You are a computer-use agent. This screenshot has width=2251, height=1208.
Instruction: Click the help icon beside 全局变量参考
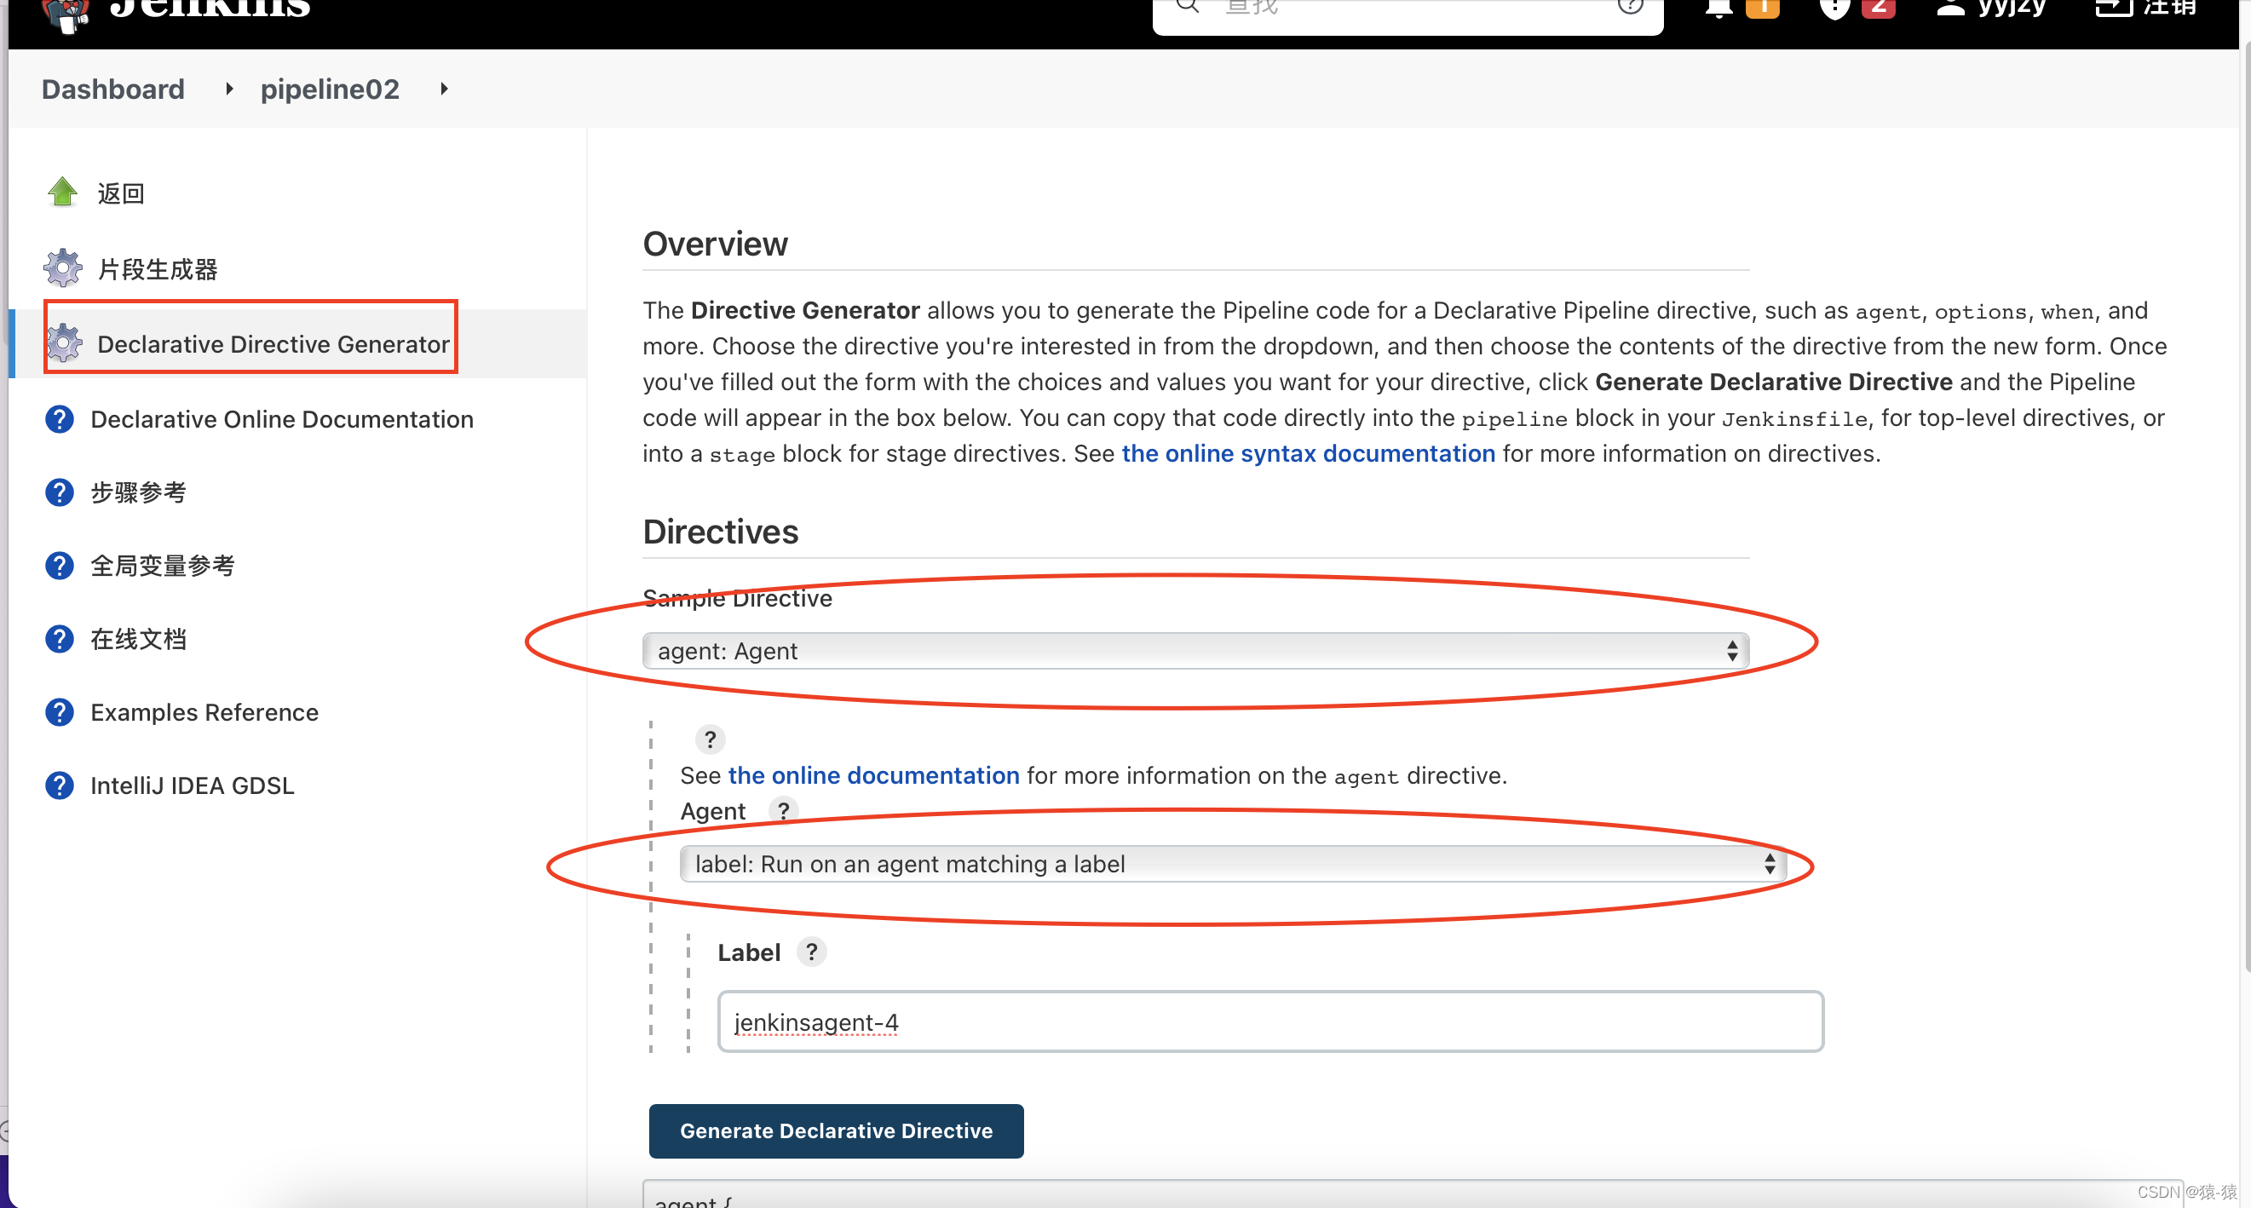[59, 566]
